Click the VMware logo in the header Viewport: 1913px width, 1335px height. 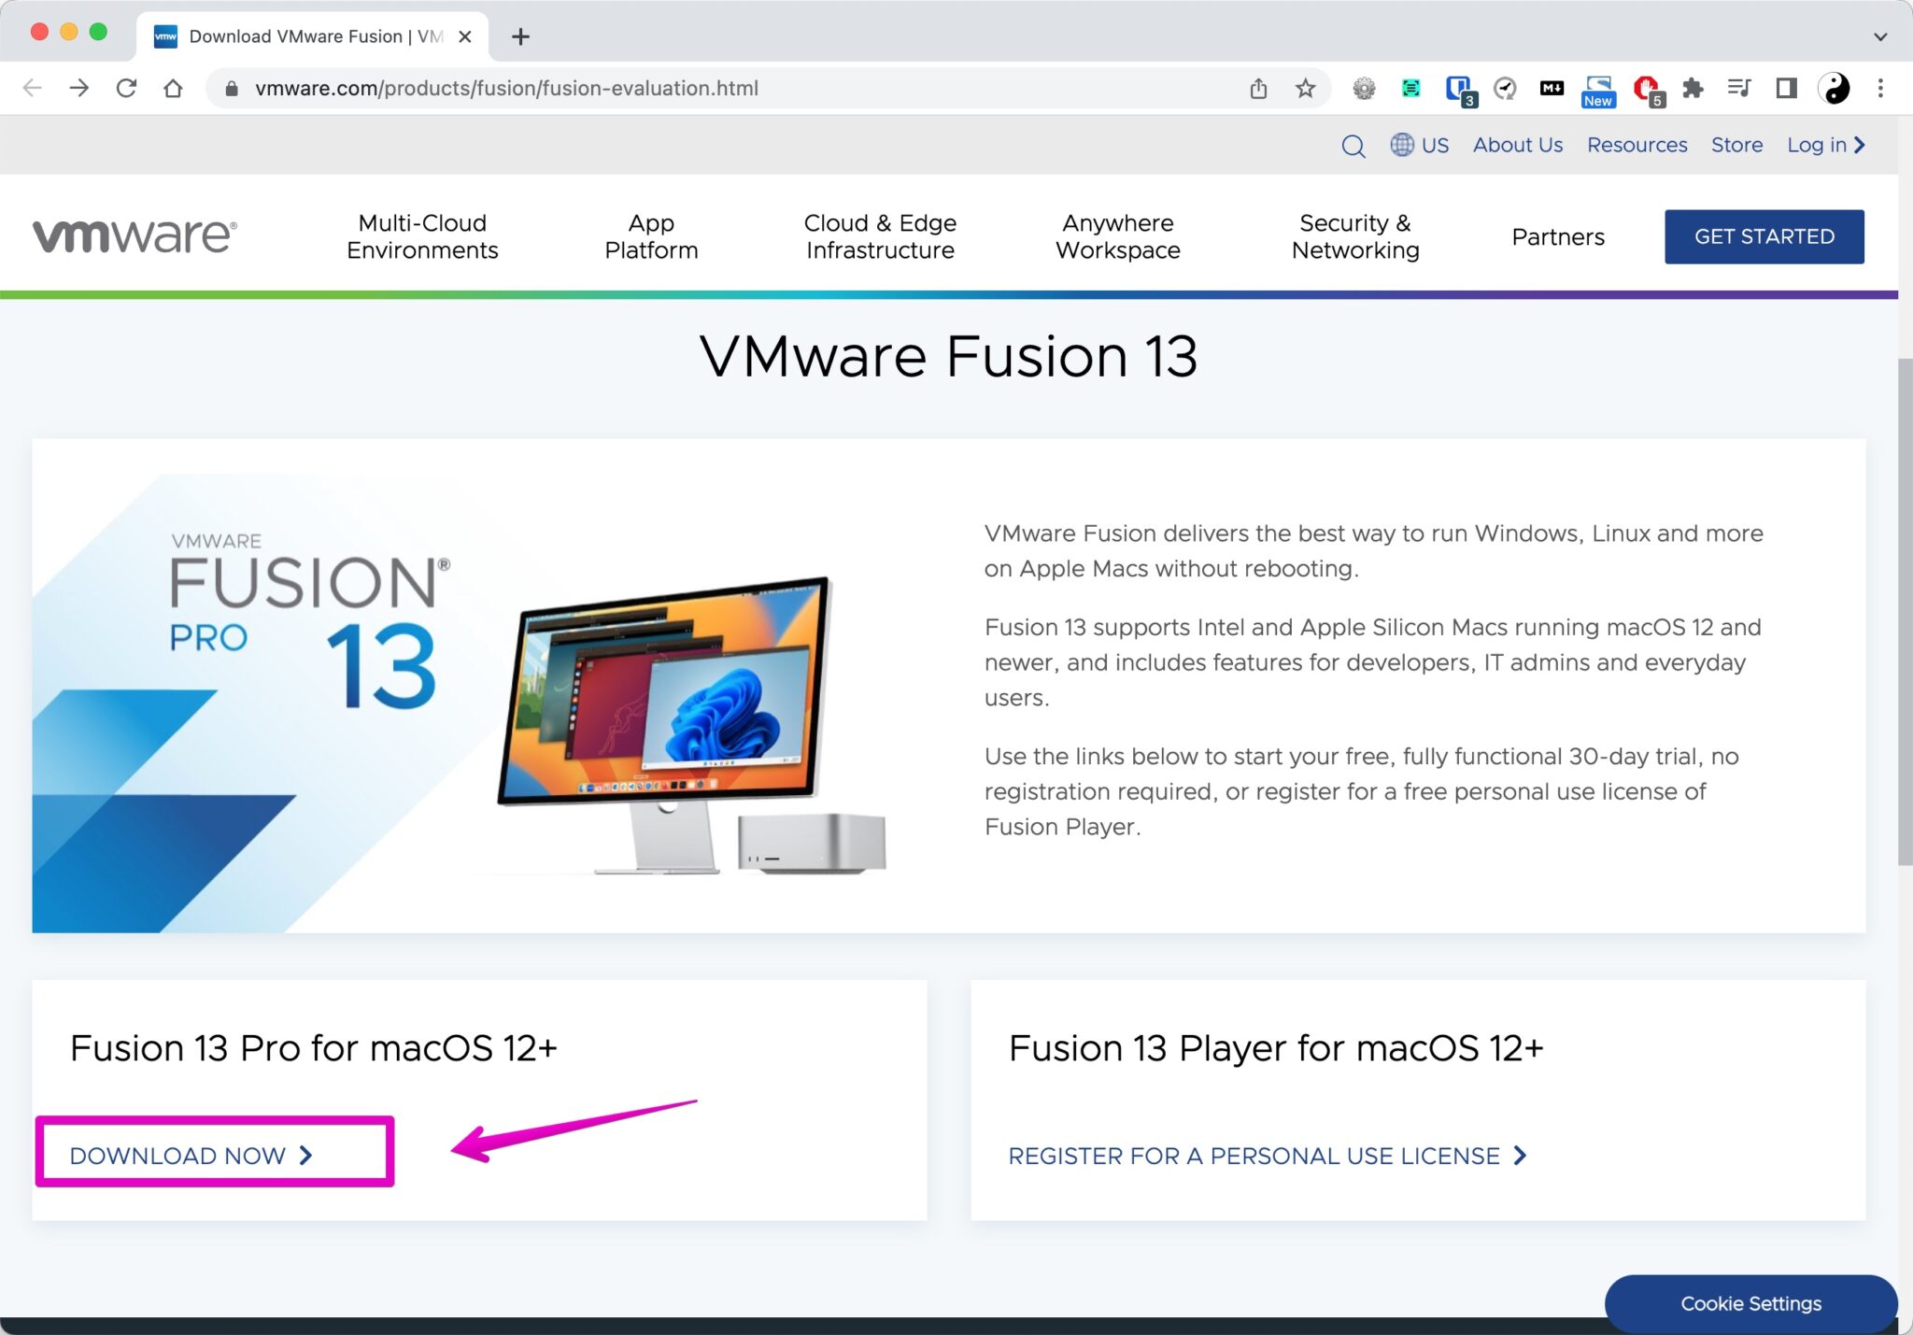point(134,235)
